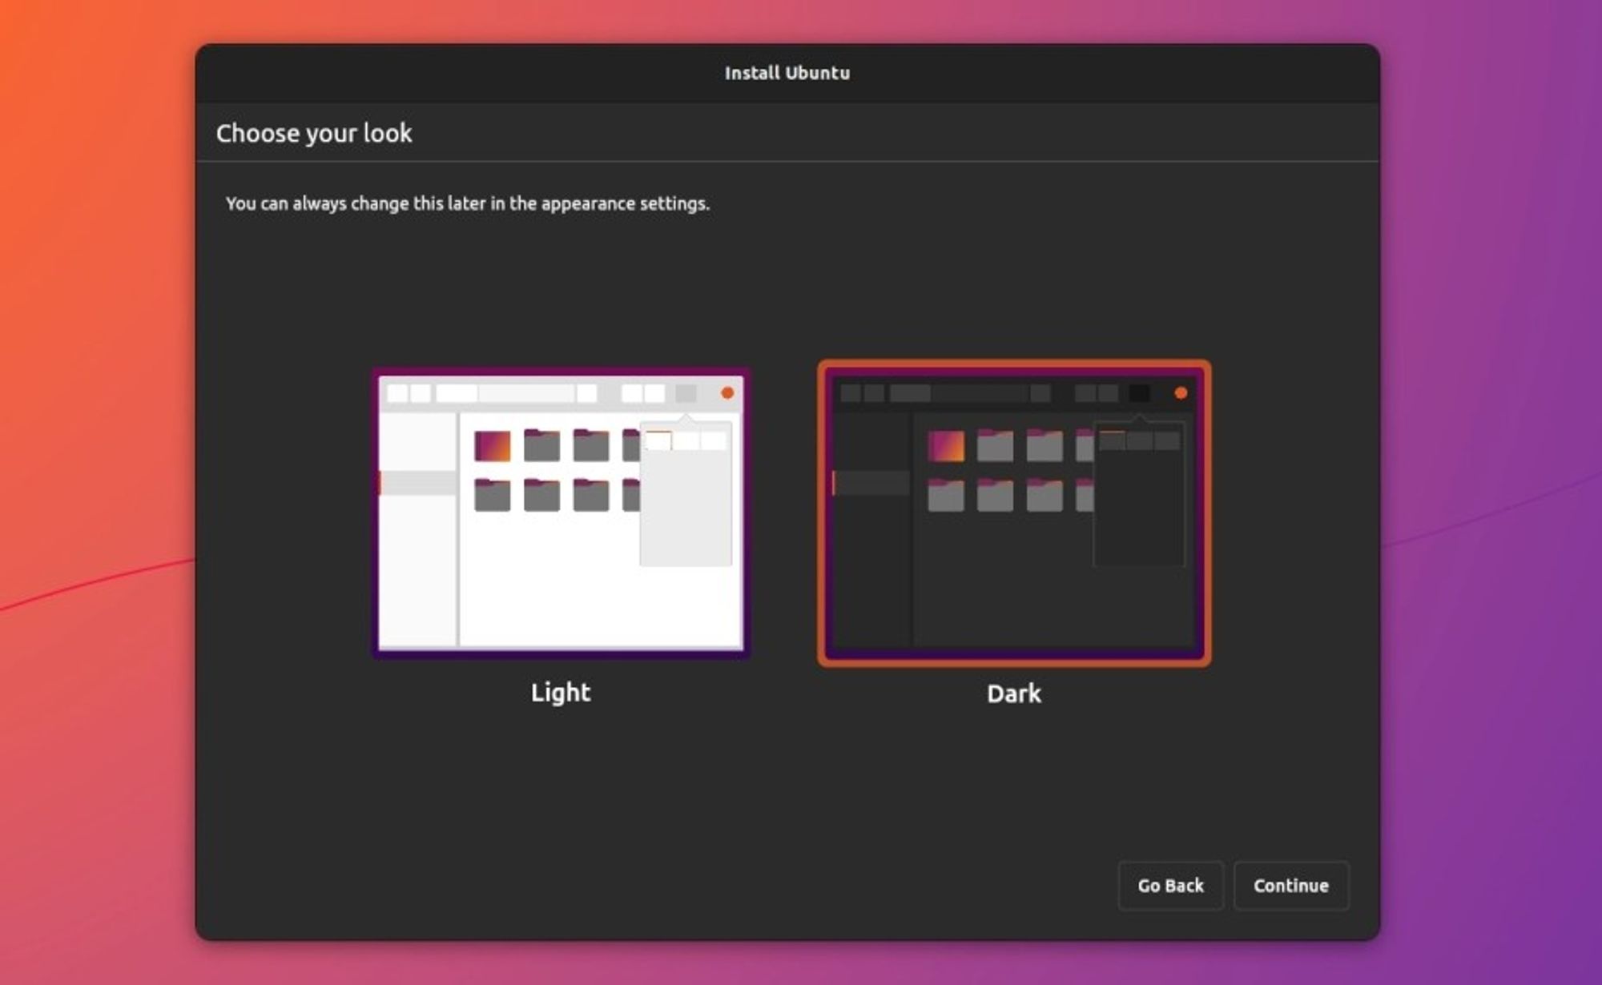The image size is (1602, 985).
Task: Click the Dark label under the preview
Action: pos(1012,694)
